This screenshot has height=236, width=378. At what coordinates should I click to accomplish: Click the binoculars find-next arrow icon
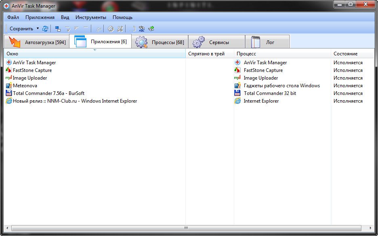click(x=151, y=29)
